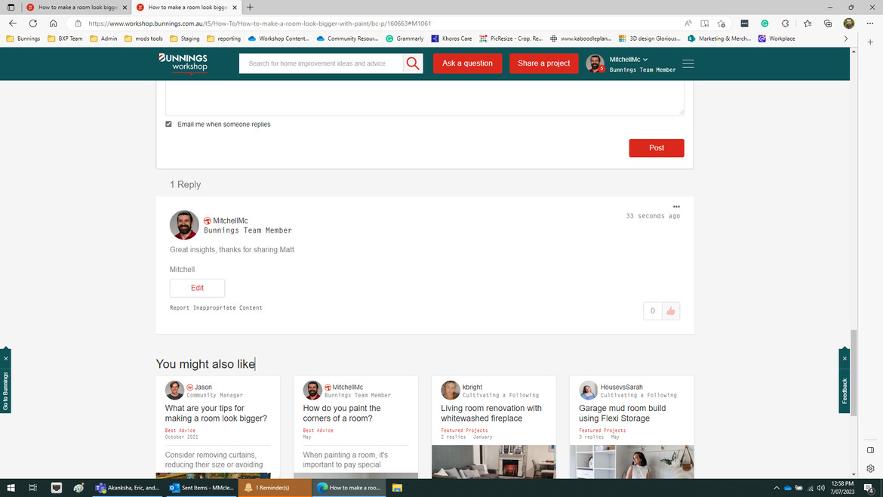Screen dimensions: 883x497
Task: Click the browser refresh icon
Action: (x=32, y=23)
